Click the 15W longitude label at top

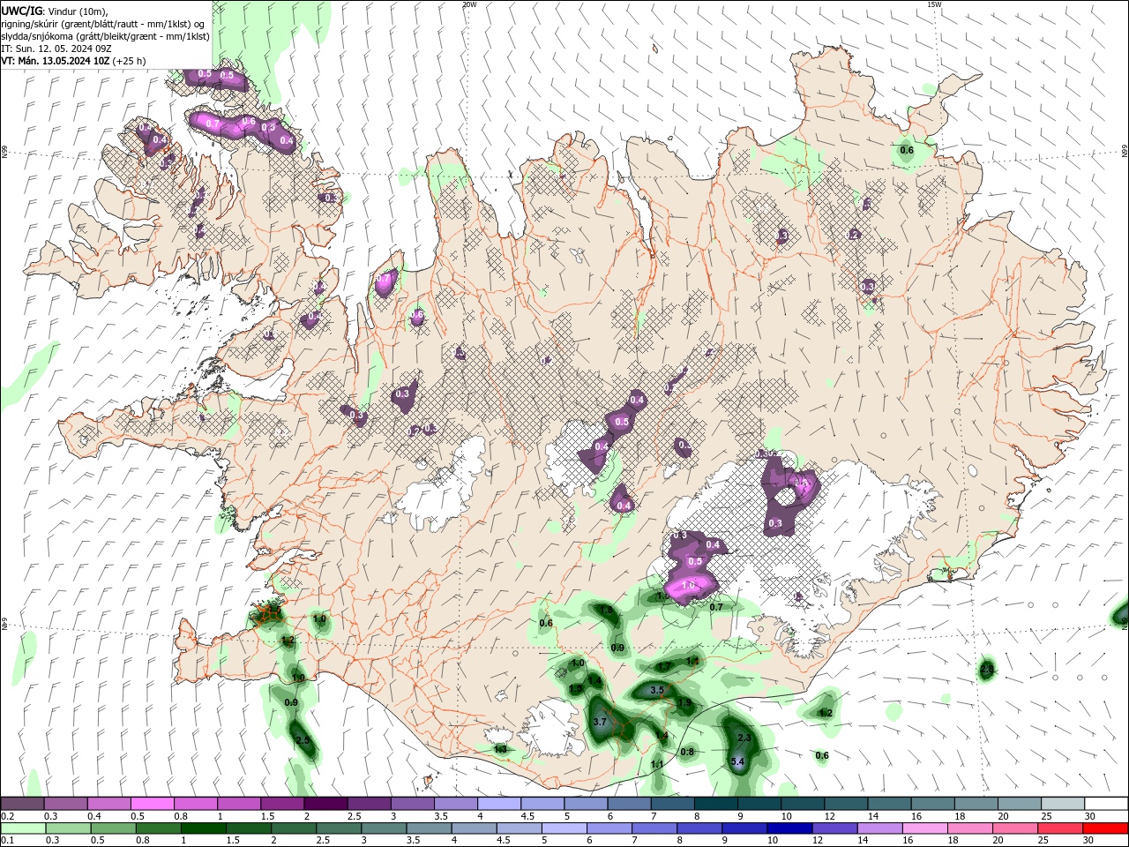934,4
